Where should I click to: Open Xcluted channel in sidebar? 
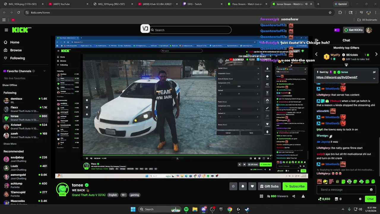point(25,127)
